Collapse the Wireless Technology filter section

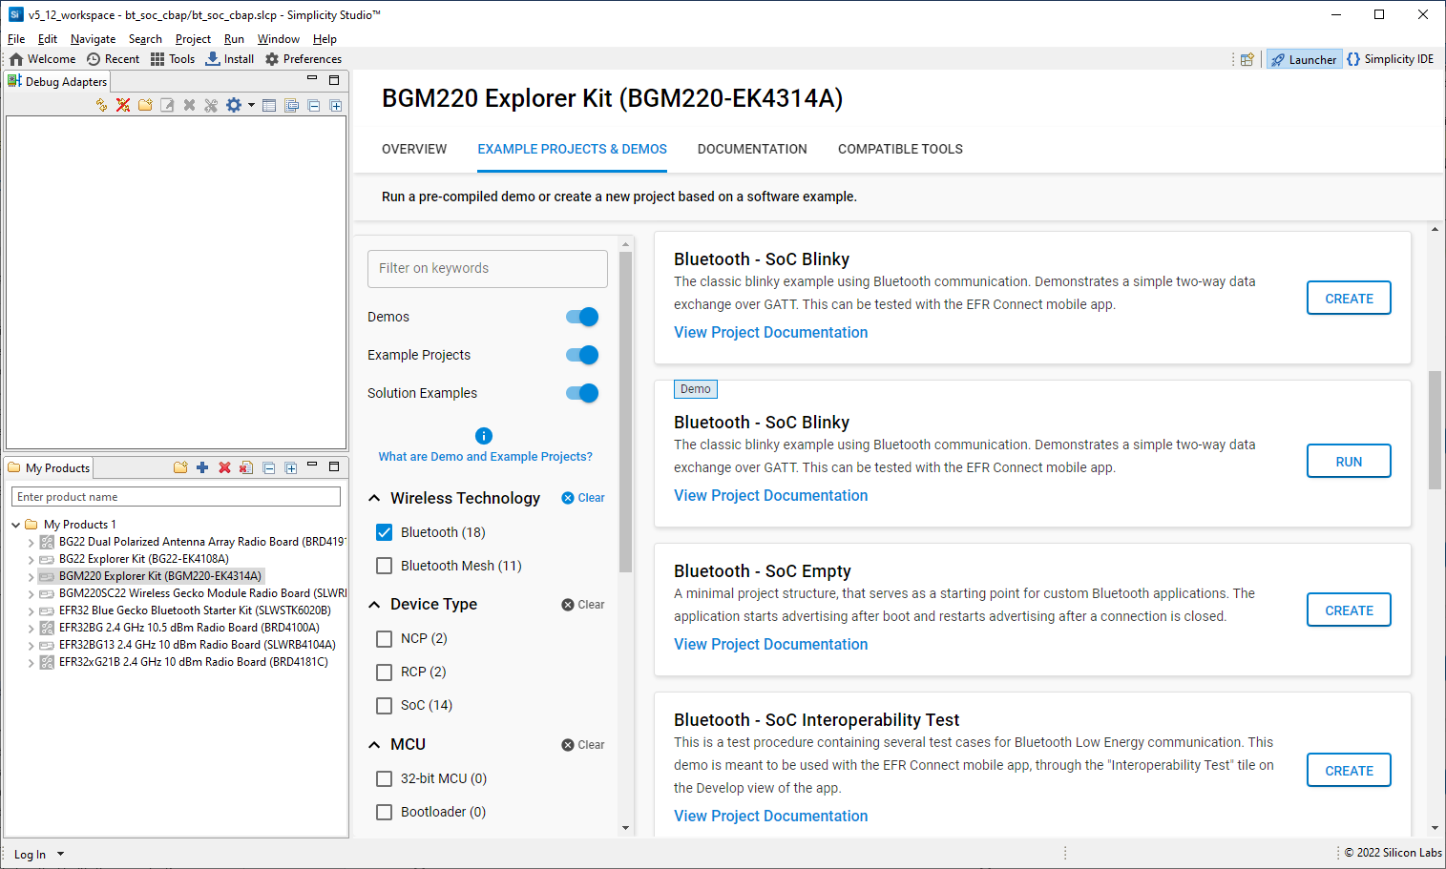point(373,497)
